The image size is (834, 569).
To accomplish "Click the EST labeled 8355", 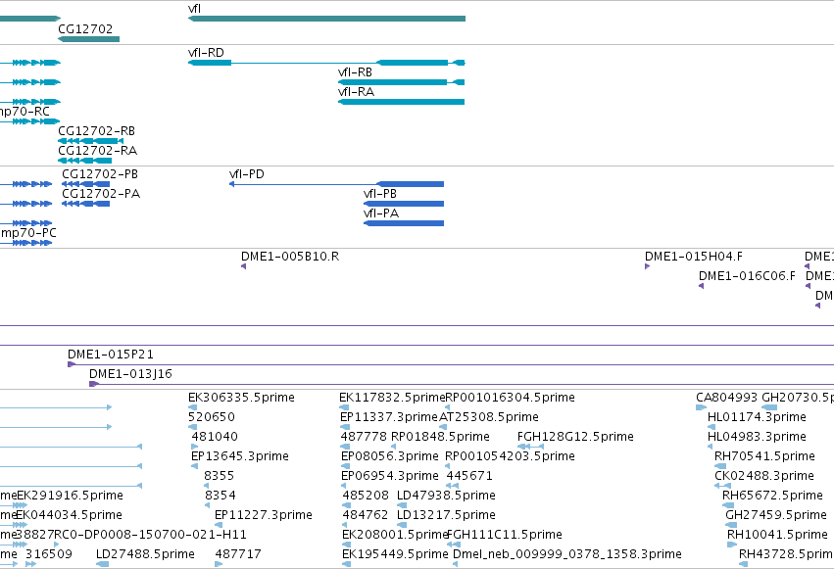I will click(208, 486).
